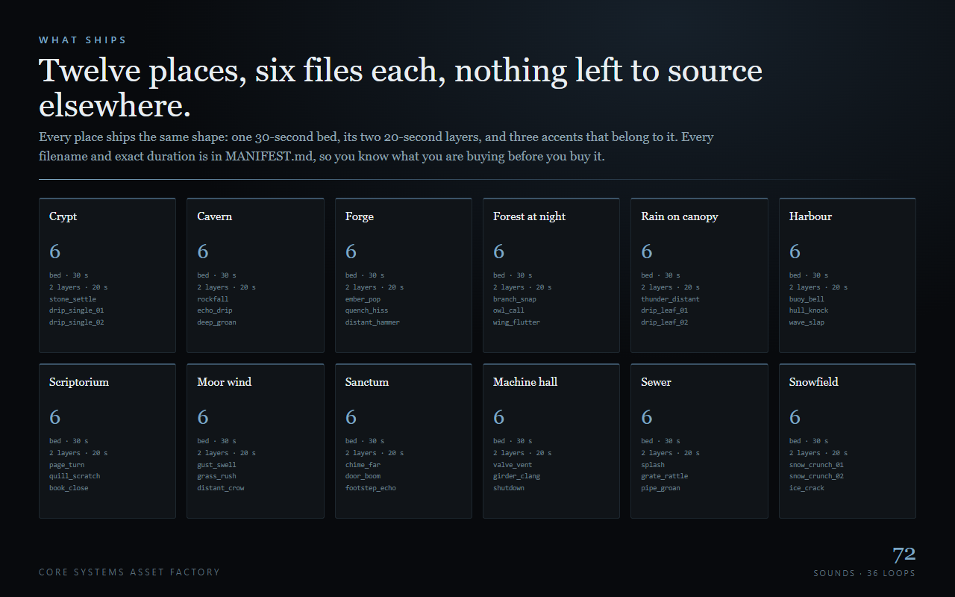
Task: Select the drip_single_02 filename
Action: [x=76, y=322]
